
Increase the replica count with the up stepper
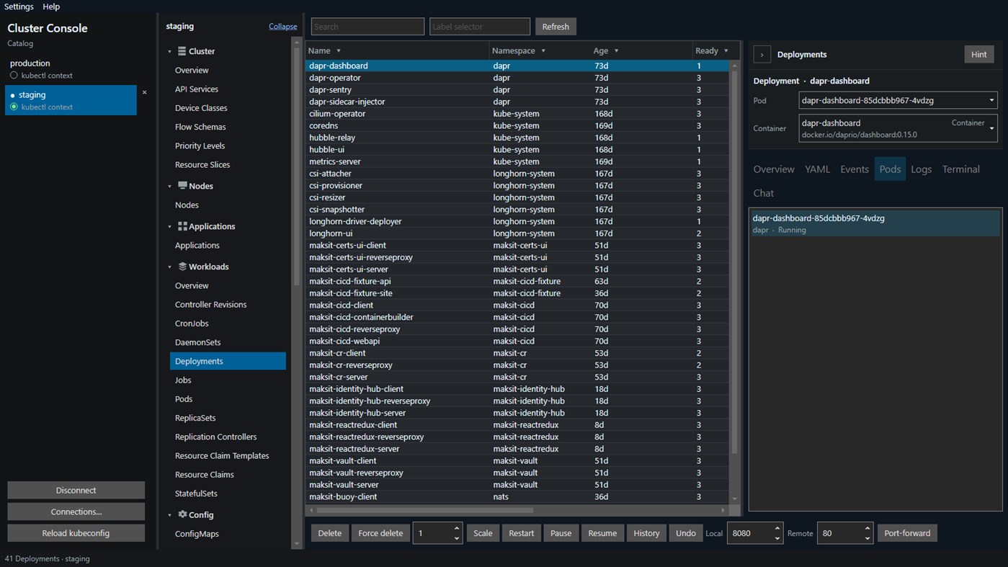tap(457, 528)
